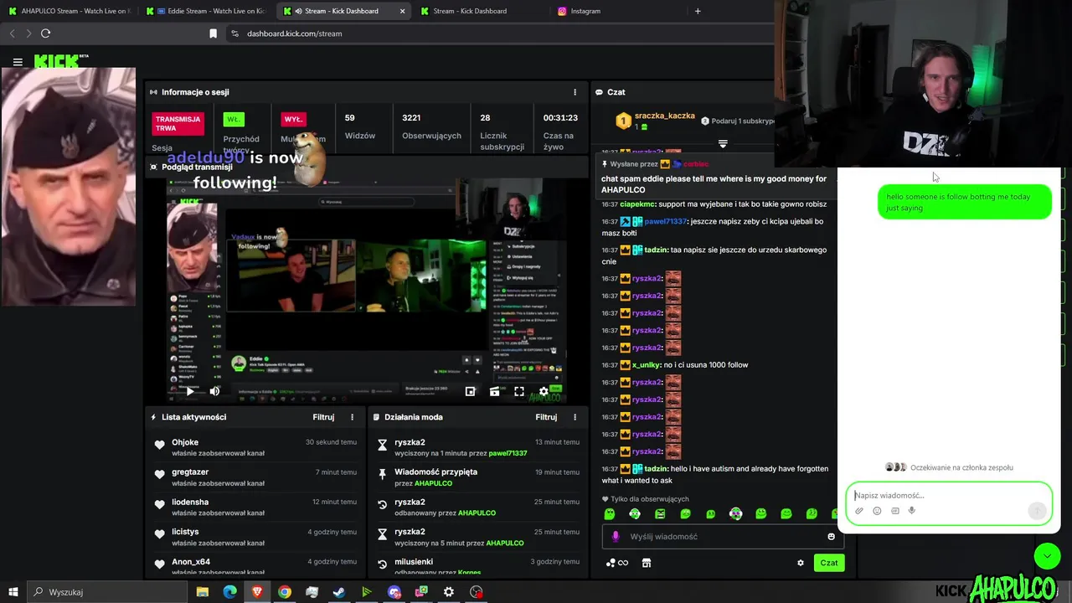Click x_unlky username in chat
The width and height of the screenshot is (1072, 603).
tap(646, 365)
